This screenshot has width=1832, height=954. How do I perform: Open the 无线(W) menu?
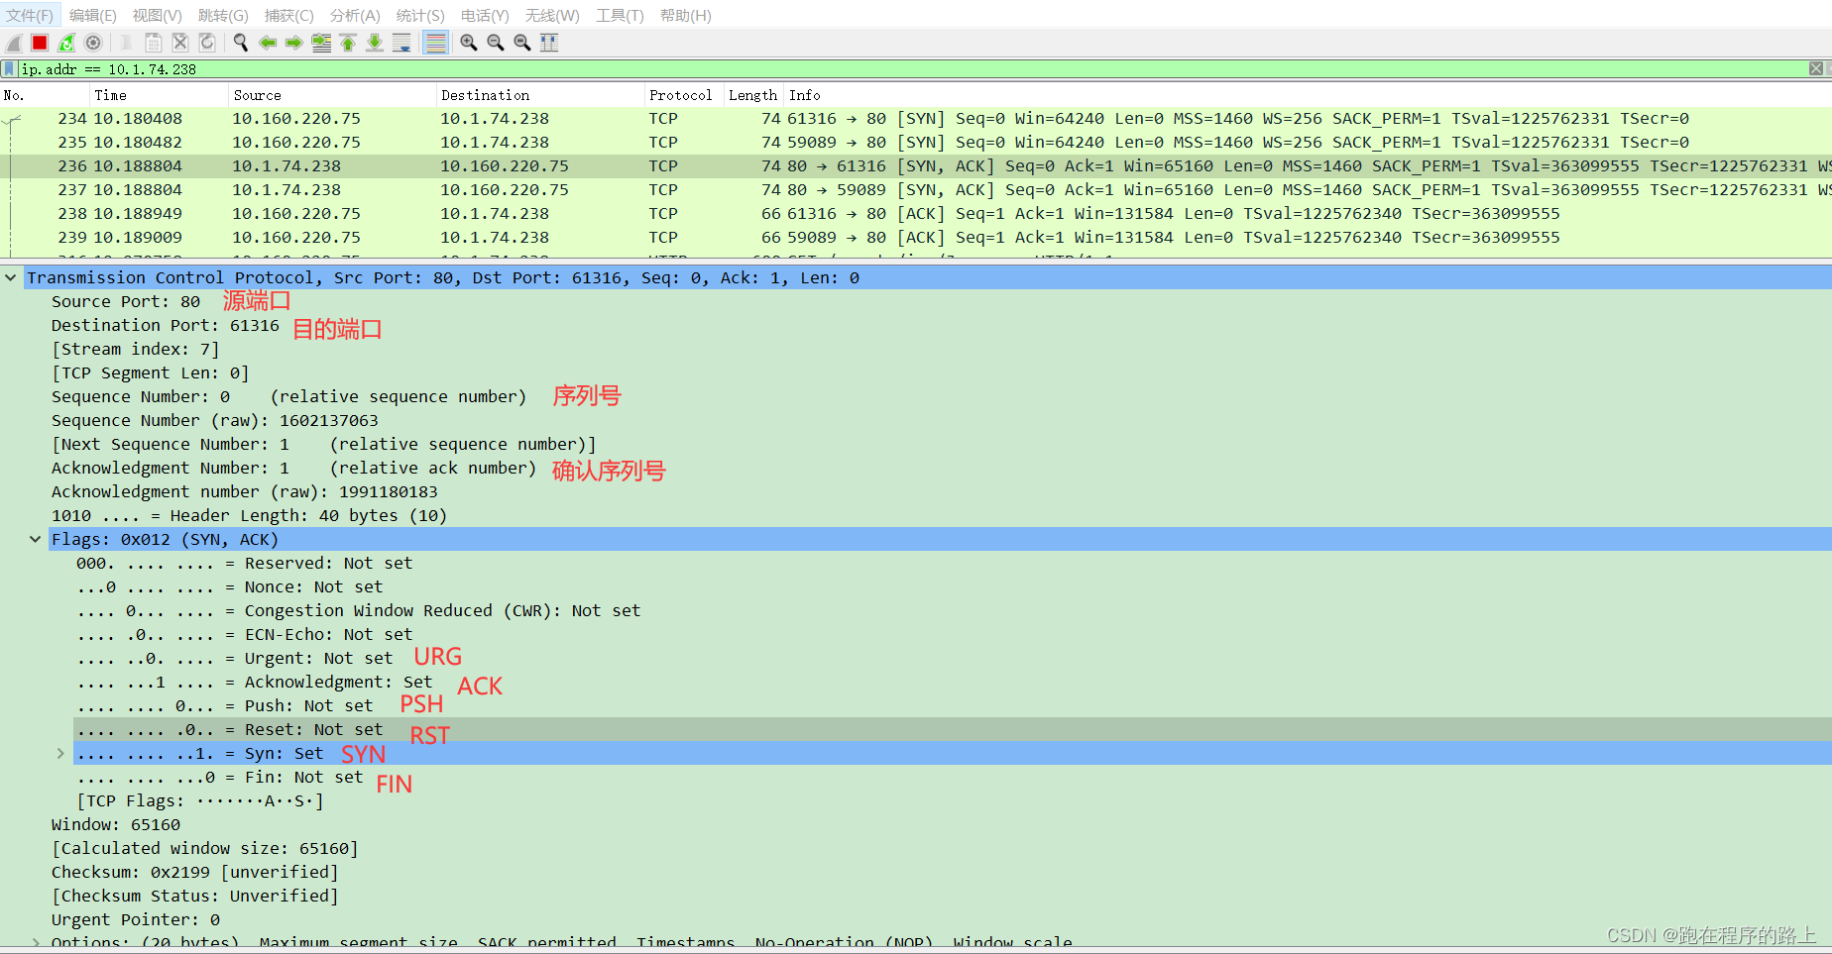(552, 16)
